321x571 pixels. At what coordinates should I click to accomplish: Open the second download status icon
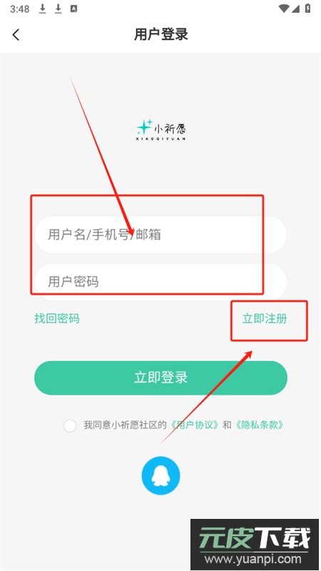click(x=58, y=9)
